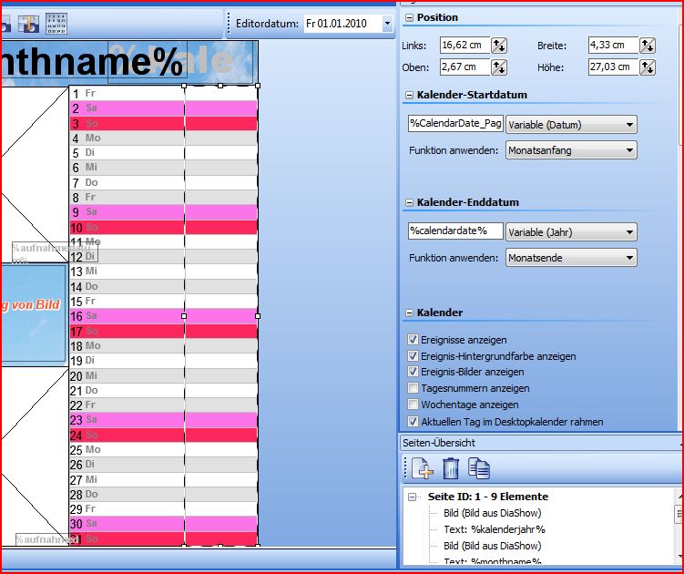Image resolution: width=684 pixels, height=574 pixels.
Task: Click the calendar grid toolbar icon
Action: [56, 23]
